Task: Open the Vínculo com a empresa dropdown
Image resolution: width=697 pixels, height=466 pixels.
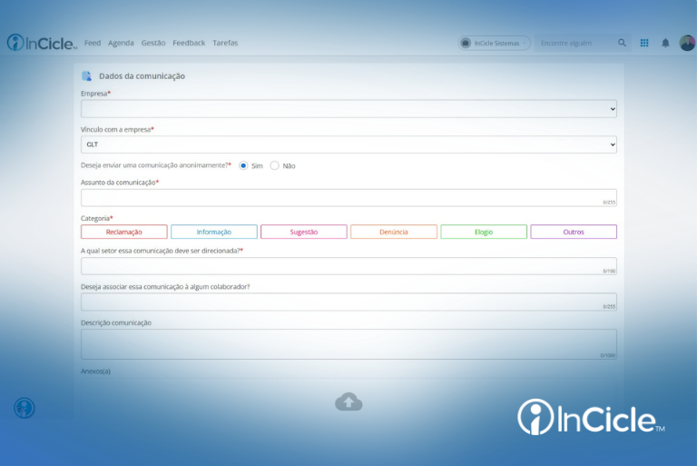Action: pos(348,144)
